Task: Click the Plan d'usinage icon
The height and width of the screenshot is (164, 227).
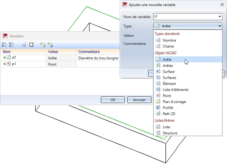Action: pyautogui.click(x=158, y=102)
